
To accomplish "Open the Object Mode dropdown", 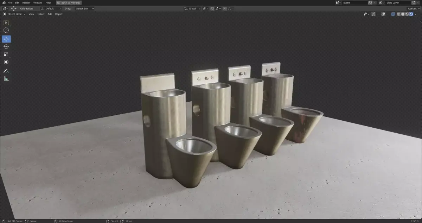I will tap(14, 14).
